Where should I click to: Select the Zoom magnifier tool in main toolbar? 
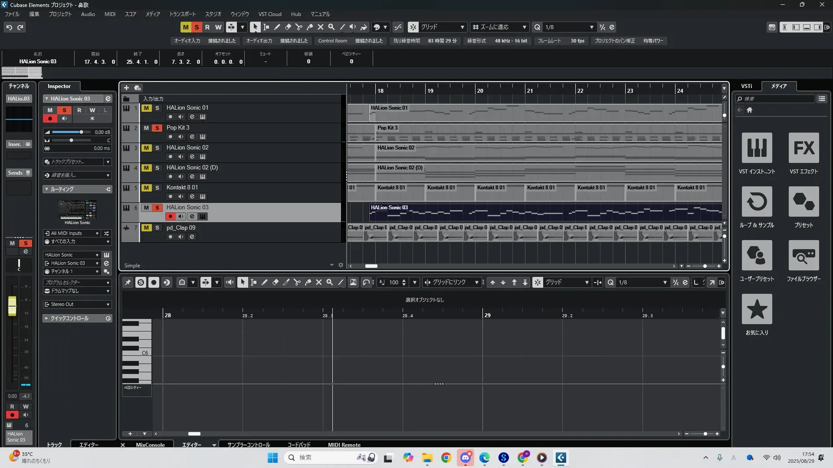(331, 27)
